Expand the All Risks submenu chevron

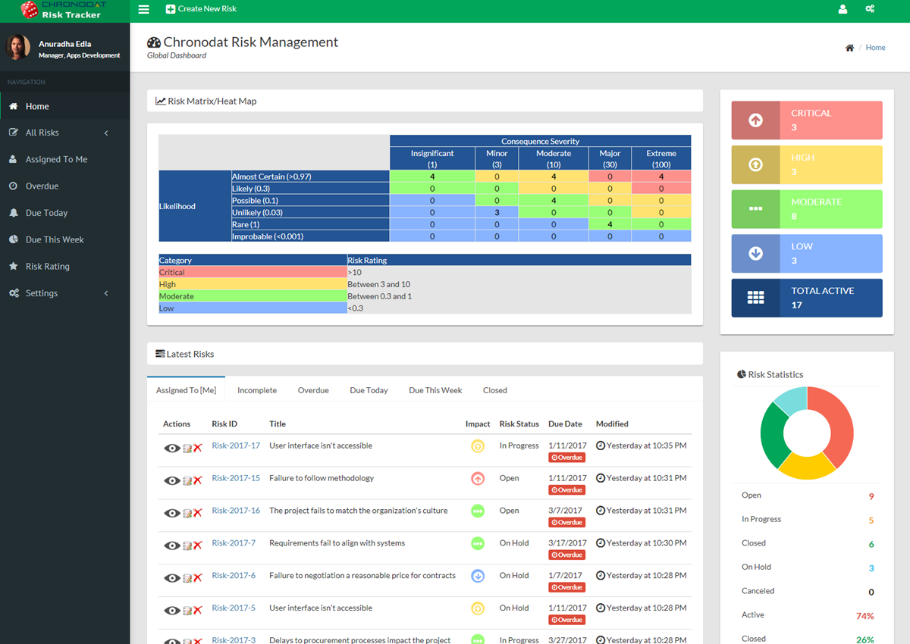[106, 133]
